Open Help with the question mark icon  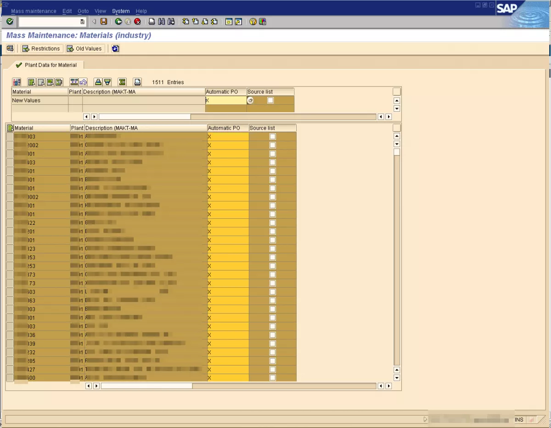point(253,22)
